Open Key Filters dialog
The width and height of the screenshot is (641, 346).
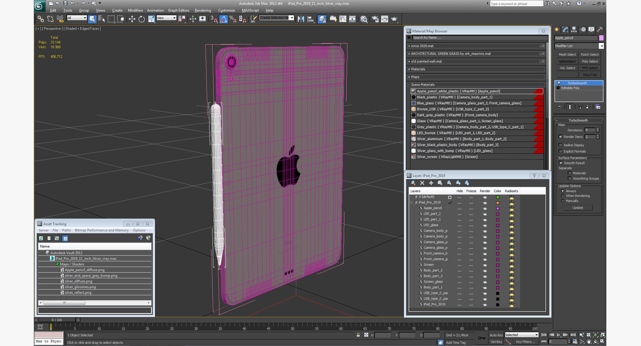coord(525,342)
